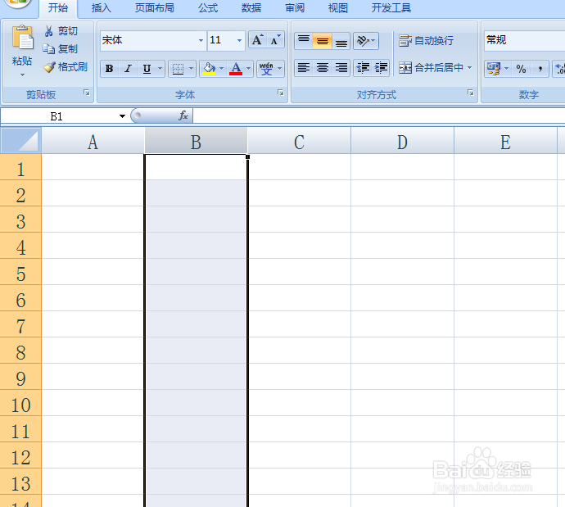Select column A header
This screenshot has height=507, width=565.
93,141
